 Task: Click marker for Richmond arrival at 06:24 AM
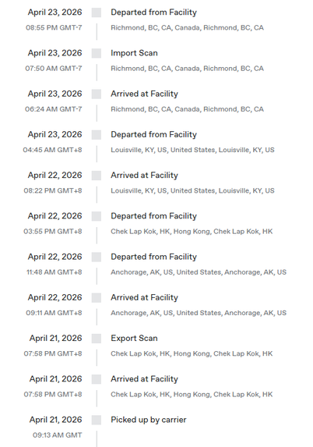click(x=97, y=94)
